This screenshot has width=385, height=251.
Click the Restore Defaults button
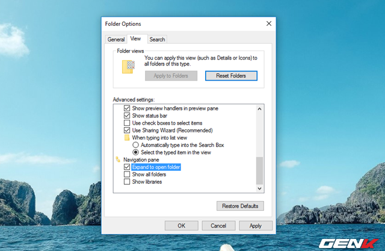click(240, 206)
